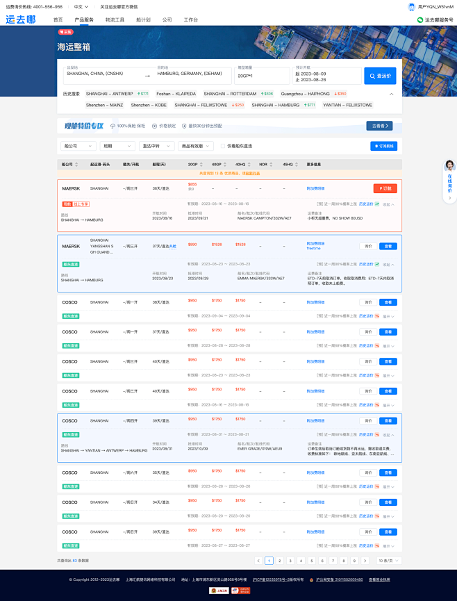Open the 工作台 nav item

(191, 20)
